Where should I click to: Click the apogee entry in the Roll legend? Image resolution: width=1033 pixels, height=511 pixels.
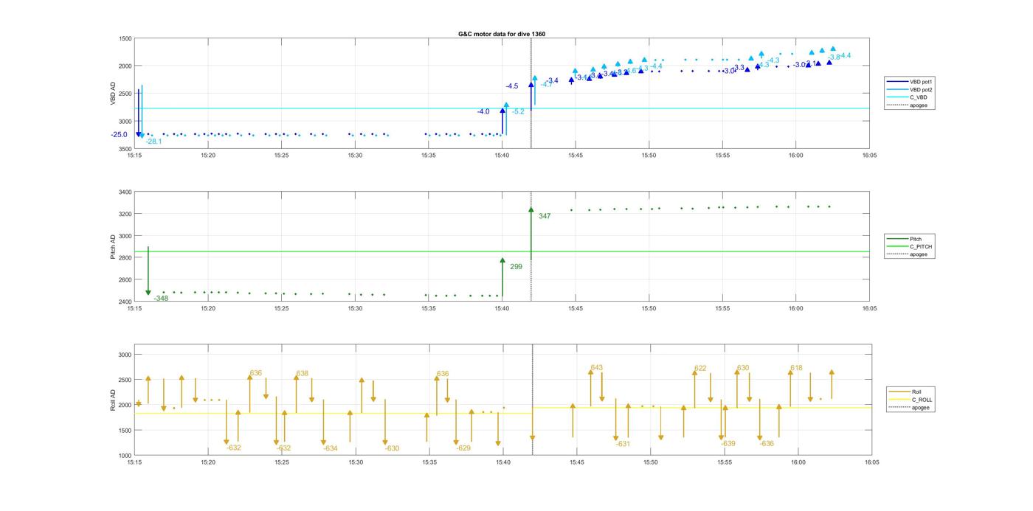tap(919, 408)
